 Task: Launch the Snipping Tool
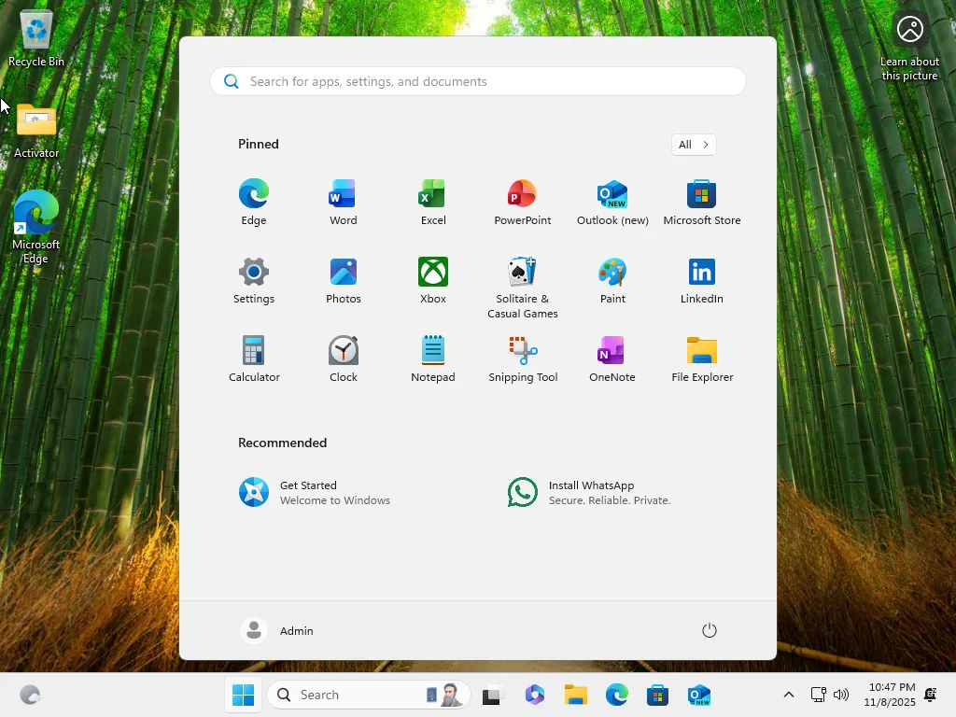point(523,359)
